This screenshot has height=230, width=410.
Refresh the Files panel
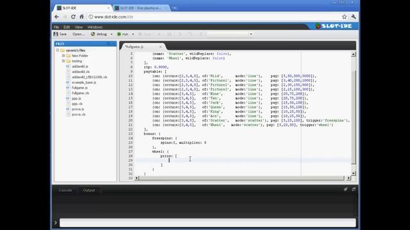click(108, 44)
